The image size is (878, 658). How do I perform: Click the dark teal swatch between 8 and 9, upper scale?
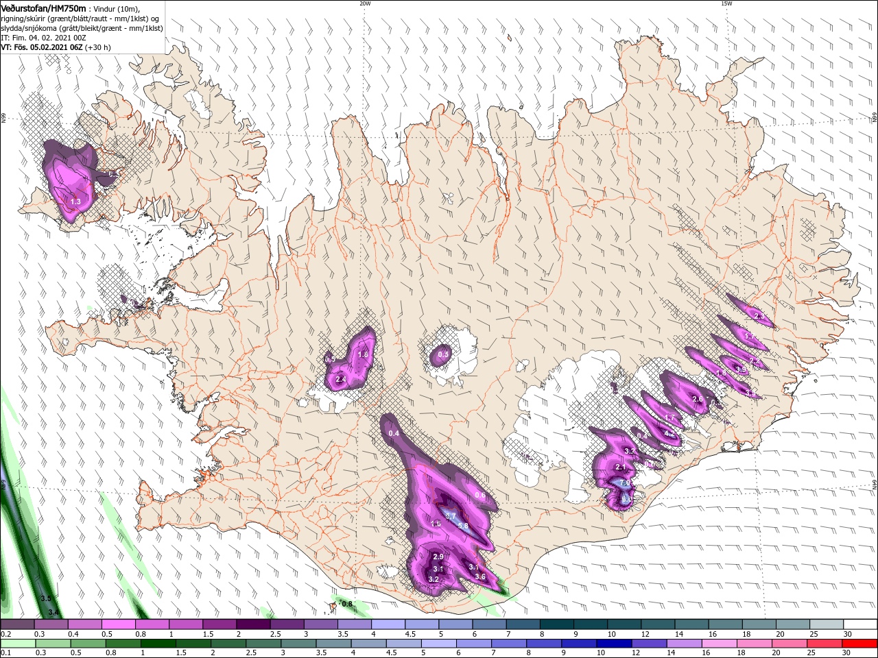(556, 624)
